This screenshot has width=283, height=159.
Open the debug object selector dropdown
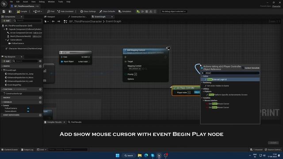(174, 11)
